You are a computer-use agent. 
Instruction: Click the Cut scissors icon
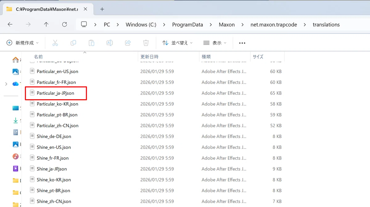55,43
